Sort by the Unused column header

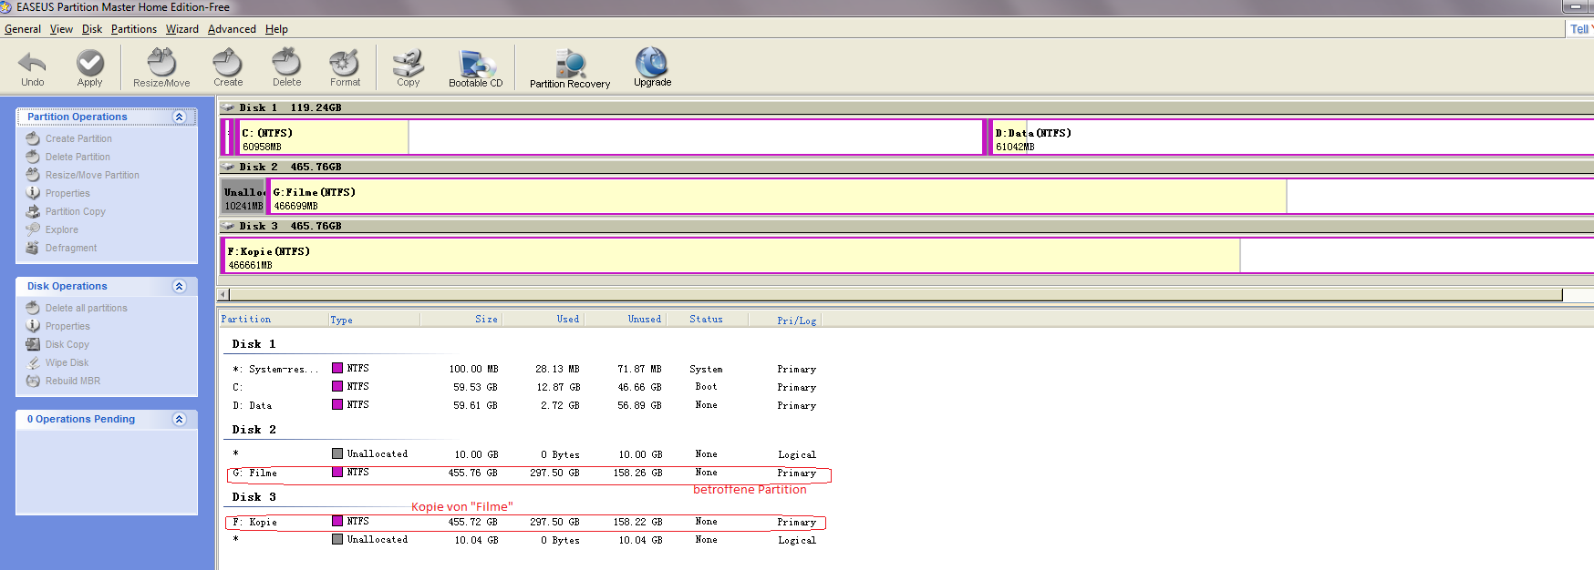click(625, 320)
